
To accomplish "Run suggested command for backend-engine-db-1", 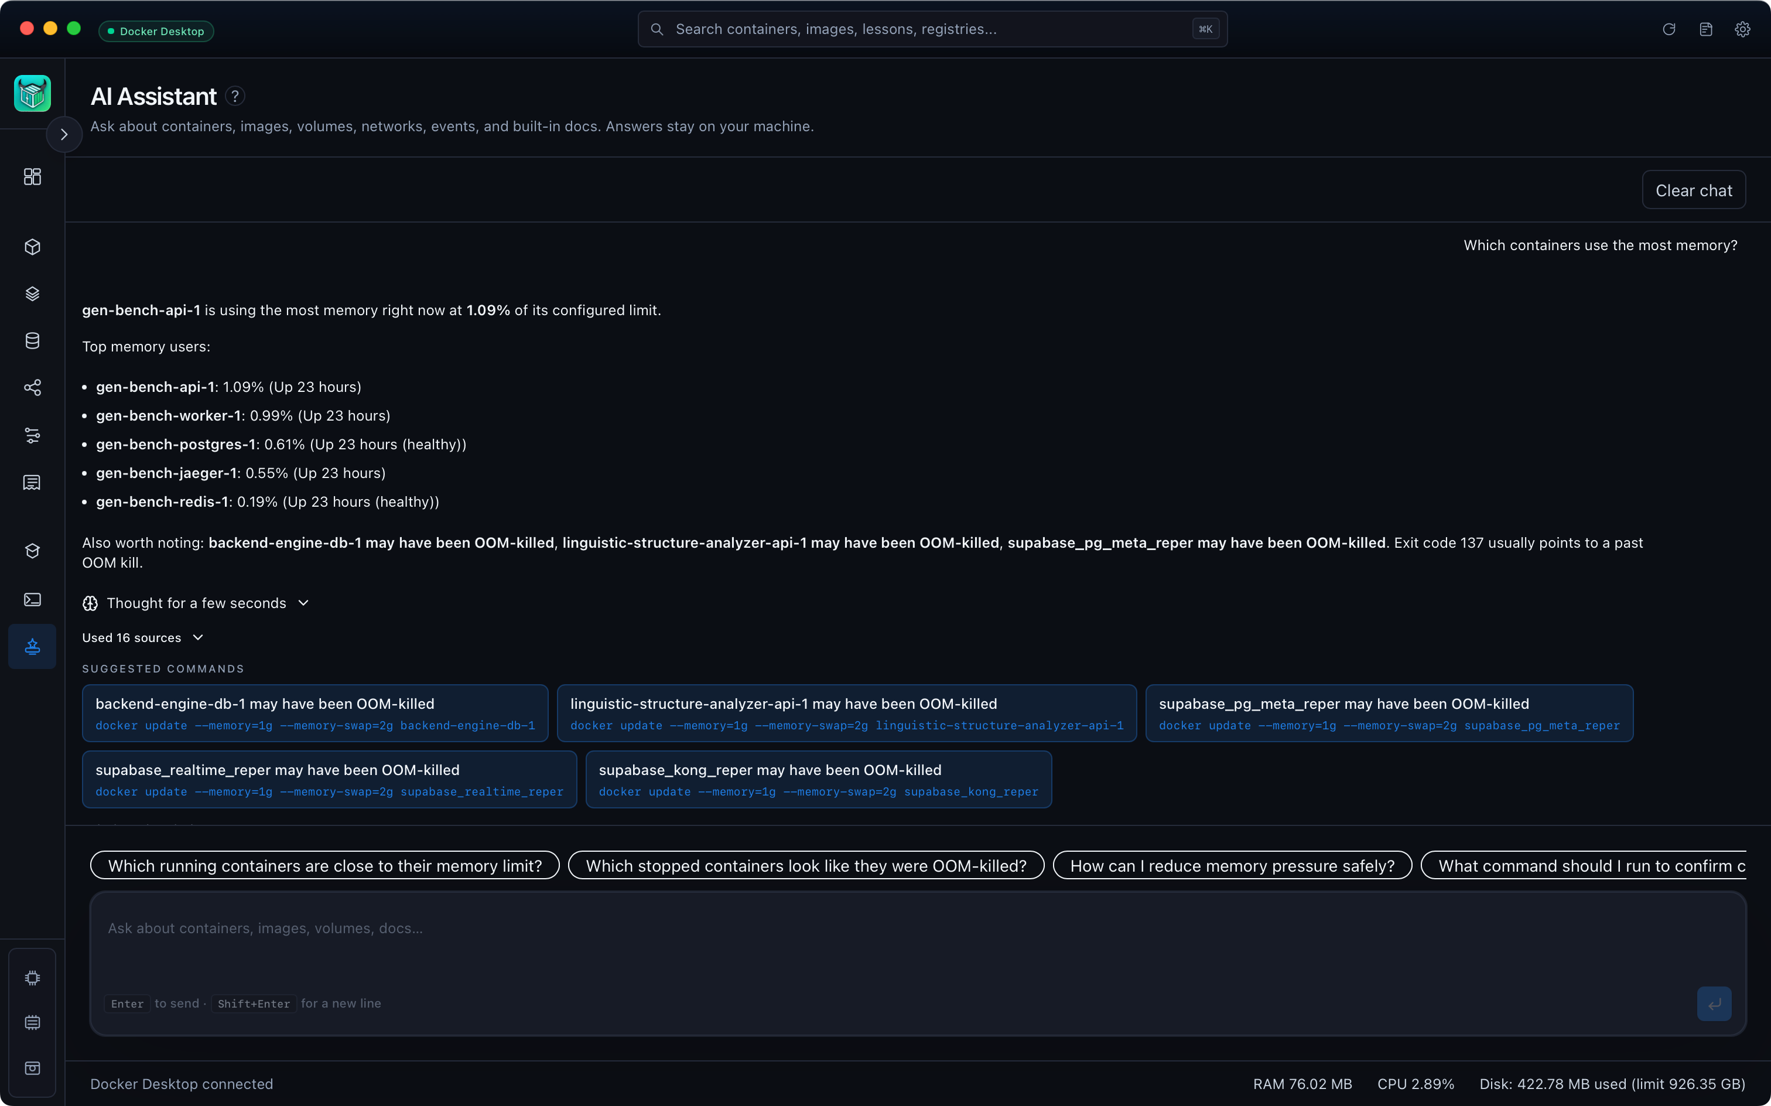I will (315, 713).
